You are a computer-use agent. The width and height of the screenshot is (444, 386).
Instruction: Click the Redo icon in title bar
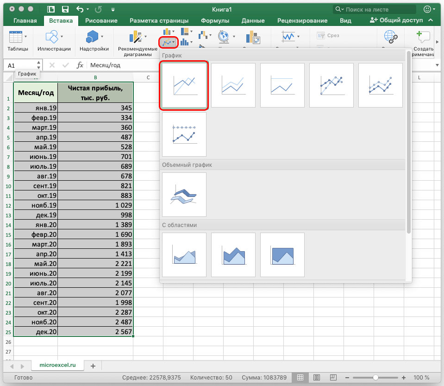pos(98,9)
